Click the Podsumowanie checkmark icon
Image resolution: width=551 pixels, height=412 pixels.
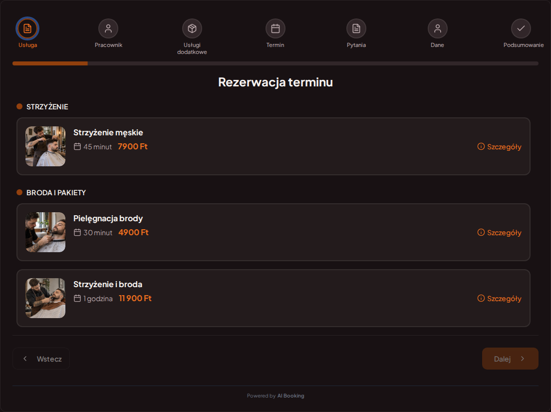[x=521, y=28]
